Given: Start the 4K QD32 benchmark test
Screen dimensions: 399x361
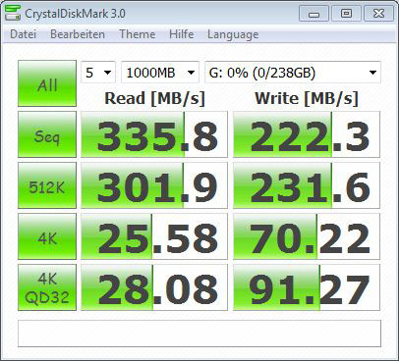Looking at the screenshot, I should (47, 287).
